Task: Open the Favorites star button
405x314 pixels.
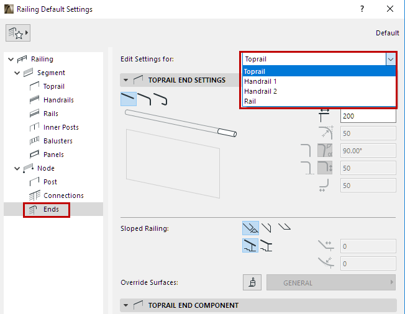Action: [17, 34]
